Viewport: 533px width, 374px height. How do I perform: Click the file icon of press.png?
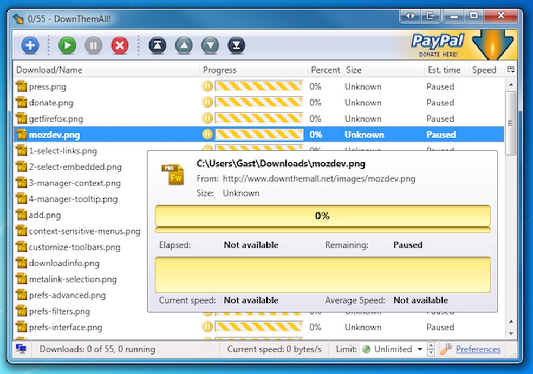tap(22, 86)
